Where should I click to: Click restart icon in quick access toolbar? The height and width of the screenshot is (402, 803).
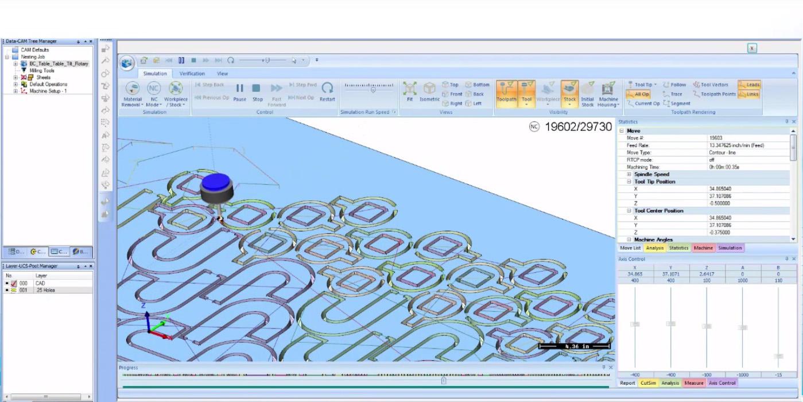pos(231,60)
